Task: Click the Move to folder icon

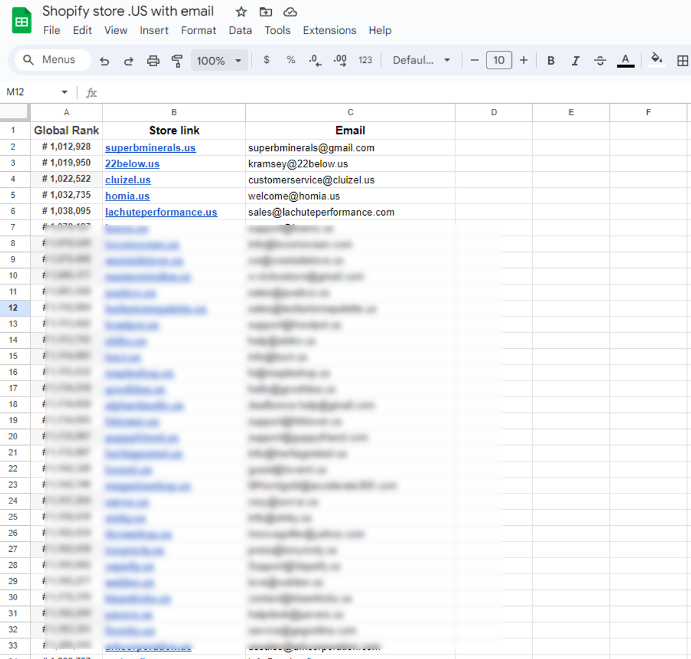Action: point(265,12)
